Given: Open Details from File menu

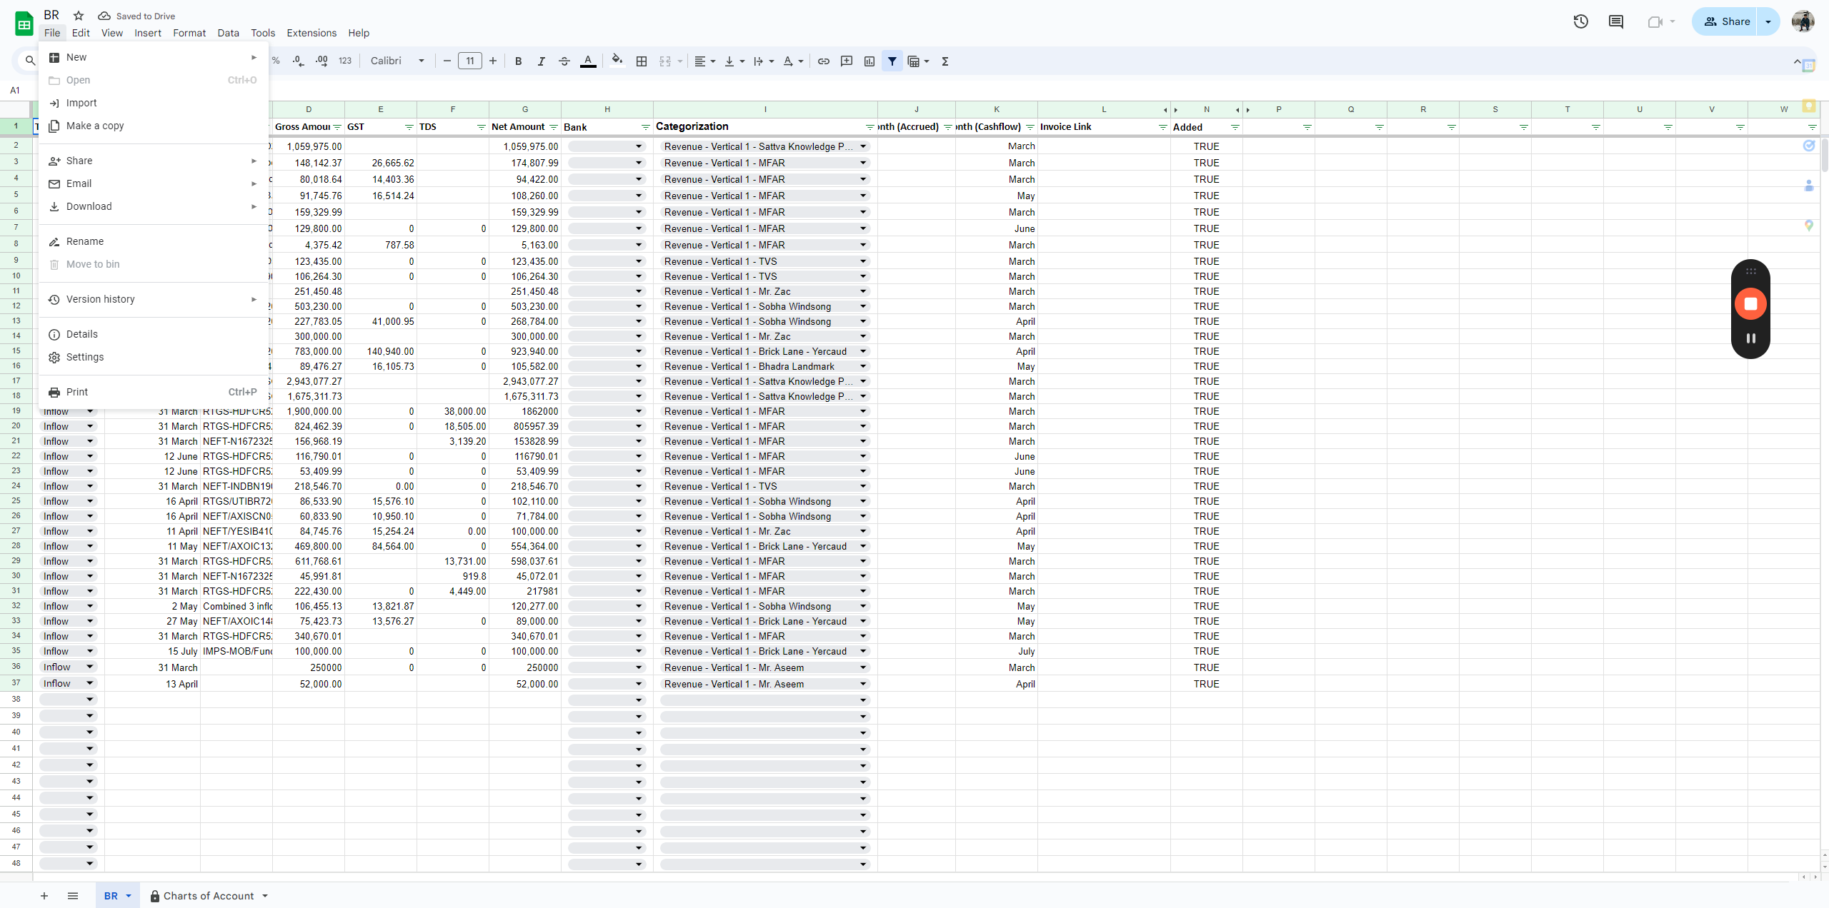Looking at the screenshot, I should (x=154, y=334).
